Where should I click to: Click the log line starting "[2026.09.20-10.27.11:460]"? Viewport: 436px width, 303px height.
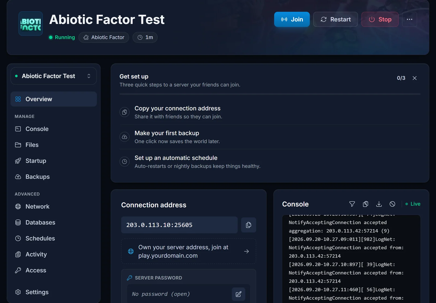pos(342,290)
